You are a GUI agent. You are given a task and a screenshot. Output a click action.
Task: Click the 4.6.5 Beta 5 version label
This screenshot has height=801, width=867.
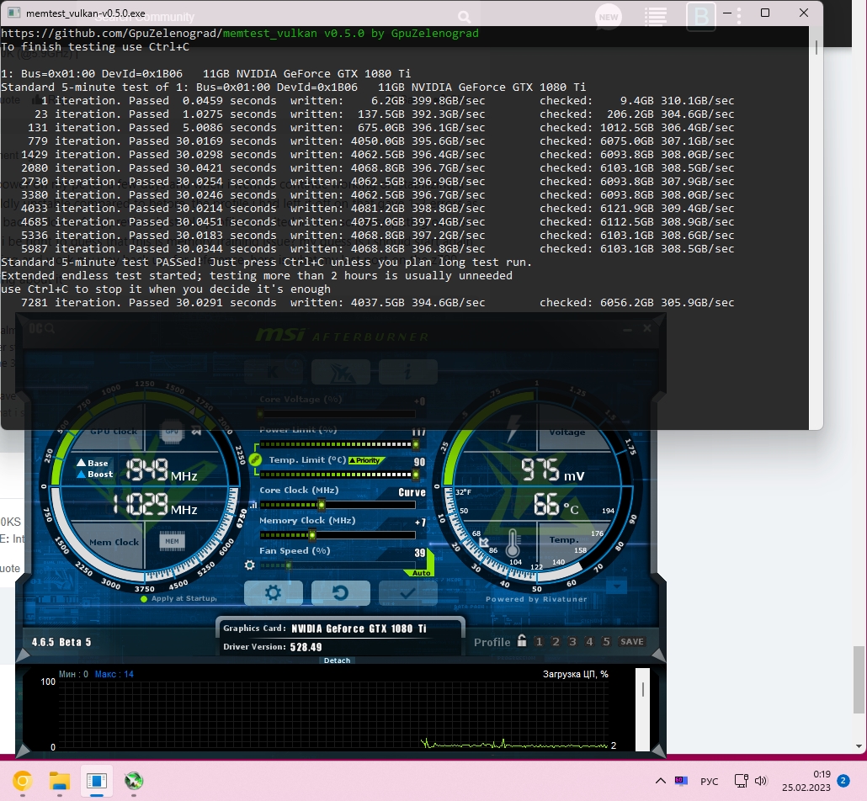point(61,642)
